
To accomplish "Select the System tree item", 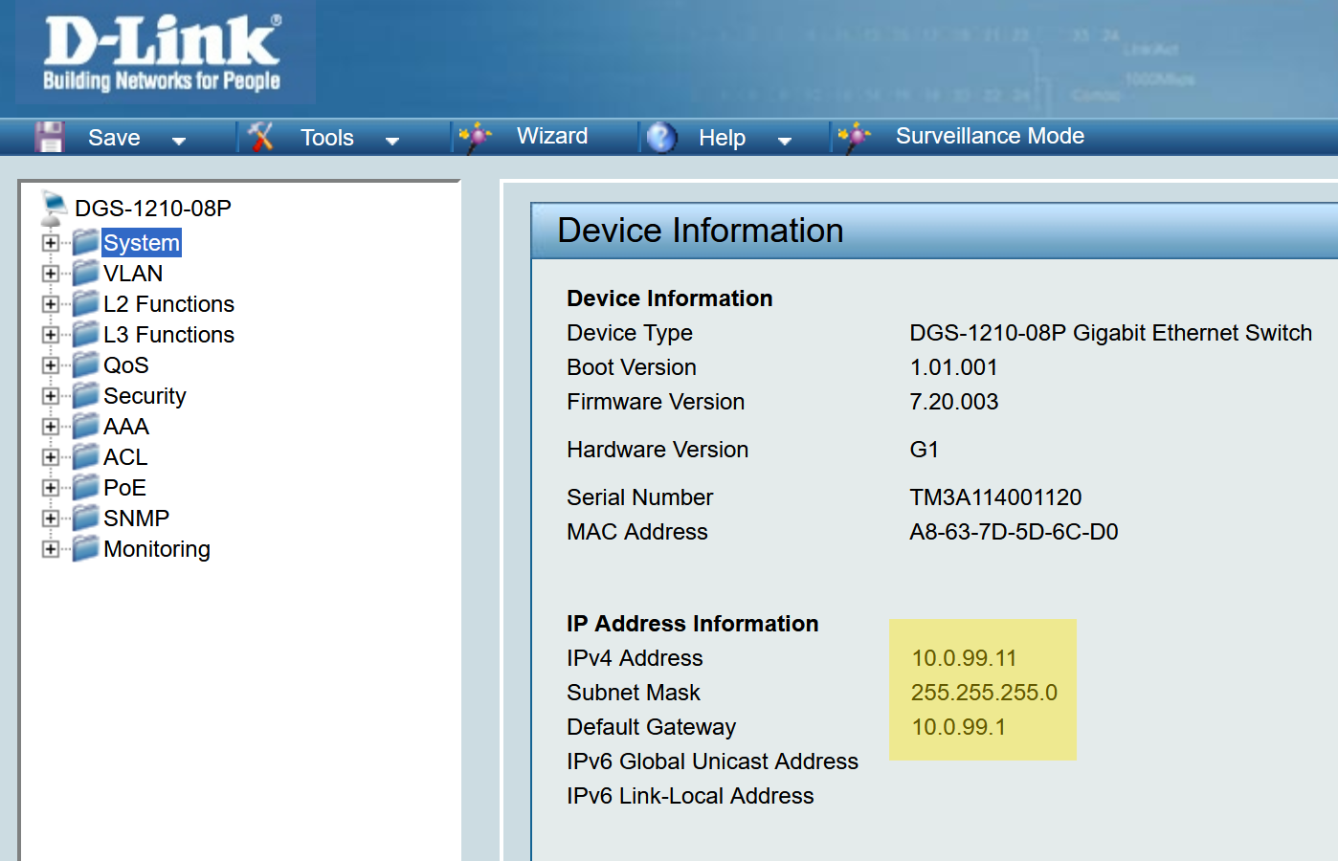I will pos(142,242).
